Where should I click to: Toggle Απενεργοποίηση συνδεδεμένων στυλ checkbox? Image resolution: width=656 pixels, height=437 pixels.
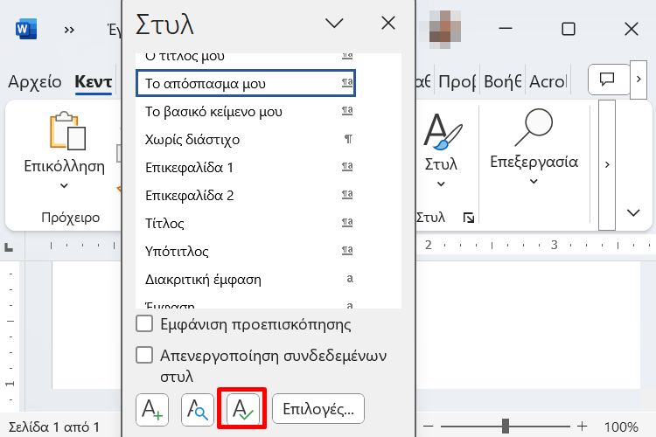coord(145,356)
